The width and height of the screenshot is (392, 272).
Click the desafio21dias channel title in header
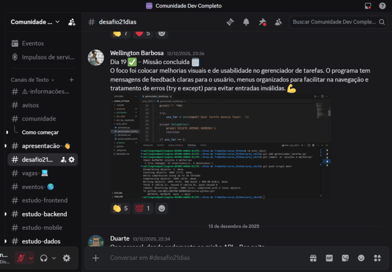click(117, 22)
